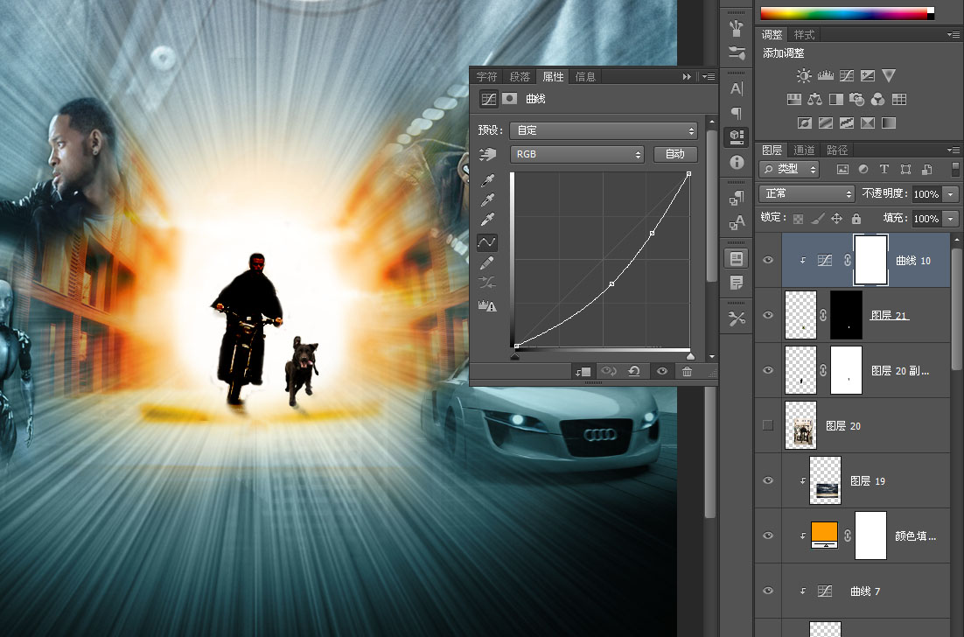This screenshot has width=964, height=637.
Task: Switch to the 段落 tab
Action: (x=520, y=77)
